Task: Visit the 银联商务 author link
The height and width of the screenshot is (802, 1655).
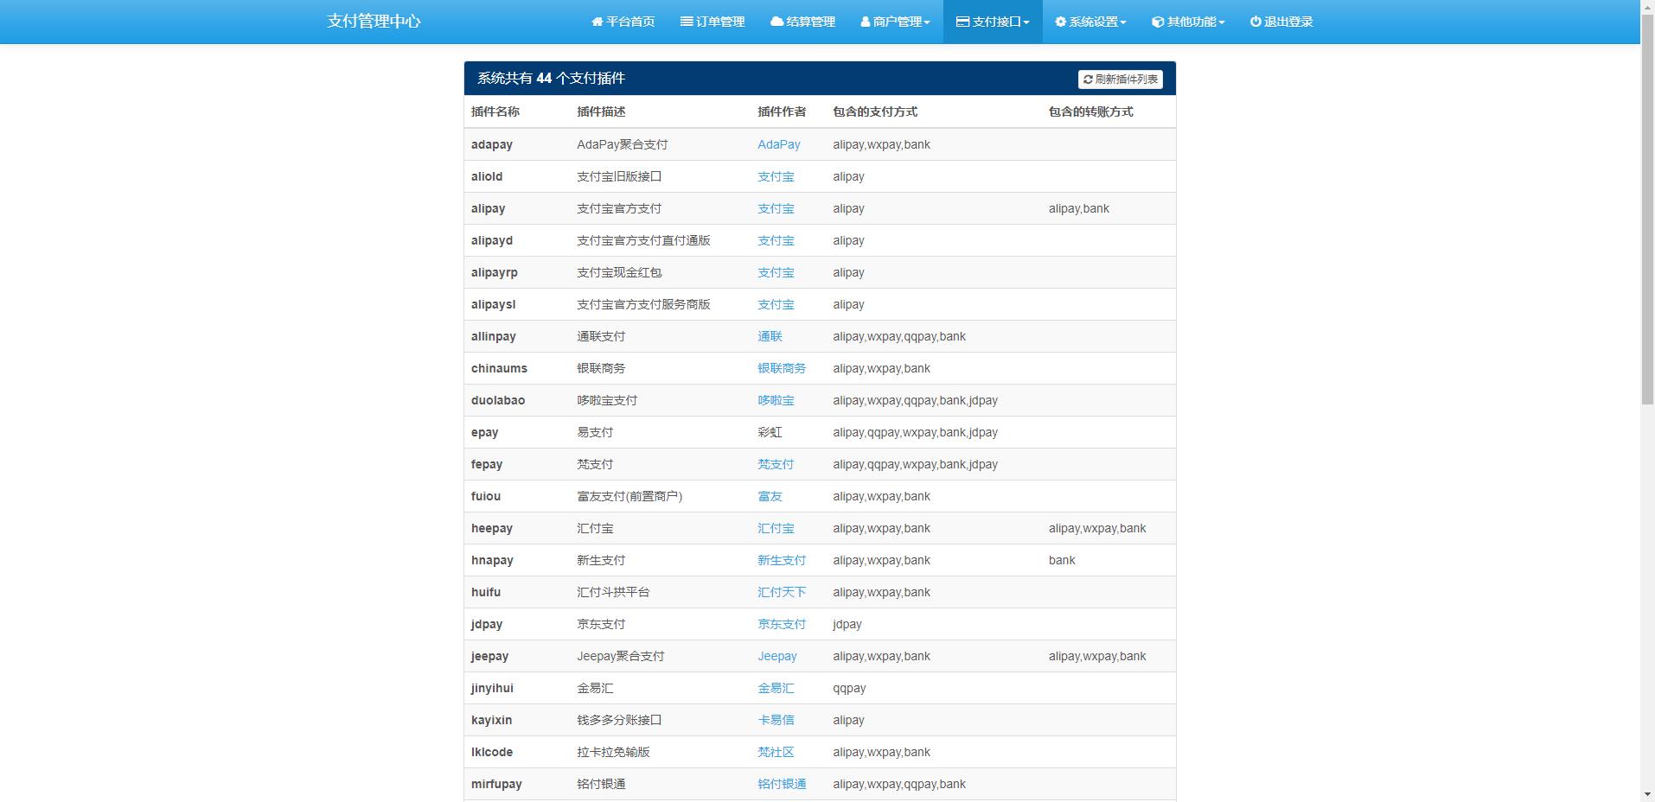Action: [x=781, y=368]
